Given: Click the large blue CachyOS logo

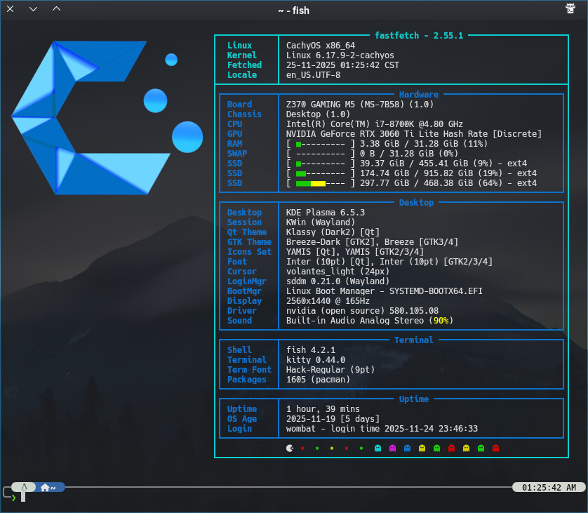Looking at the screenshot, I should pyautogui.click(x=77, y=119).
